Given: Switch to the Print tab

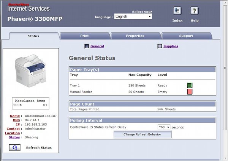Looking at the screenshot, I should click(x=84, y=36).
